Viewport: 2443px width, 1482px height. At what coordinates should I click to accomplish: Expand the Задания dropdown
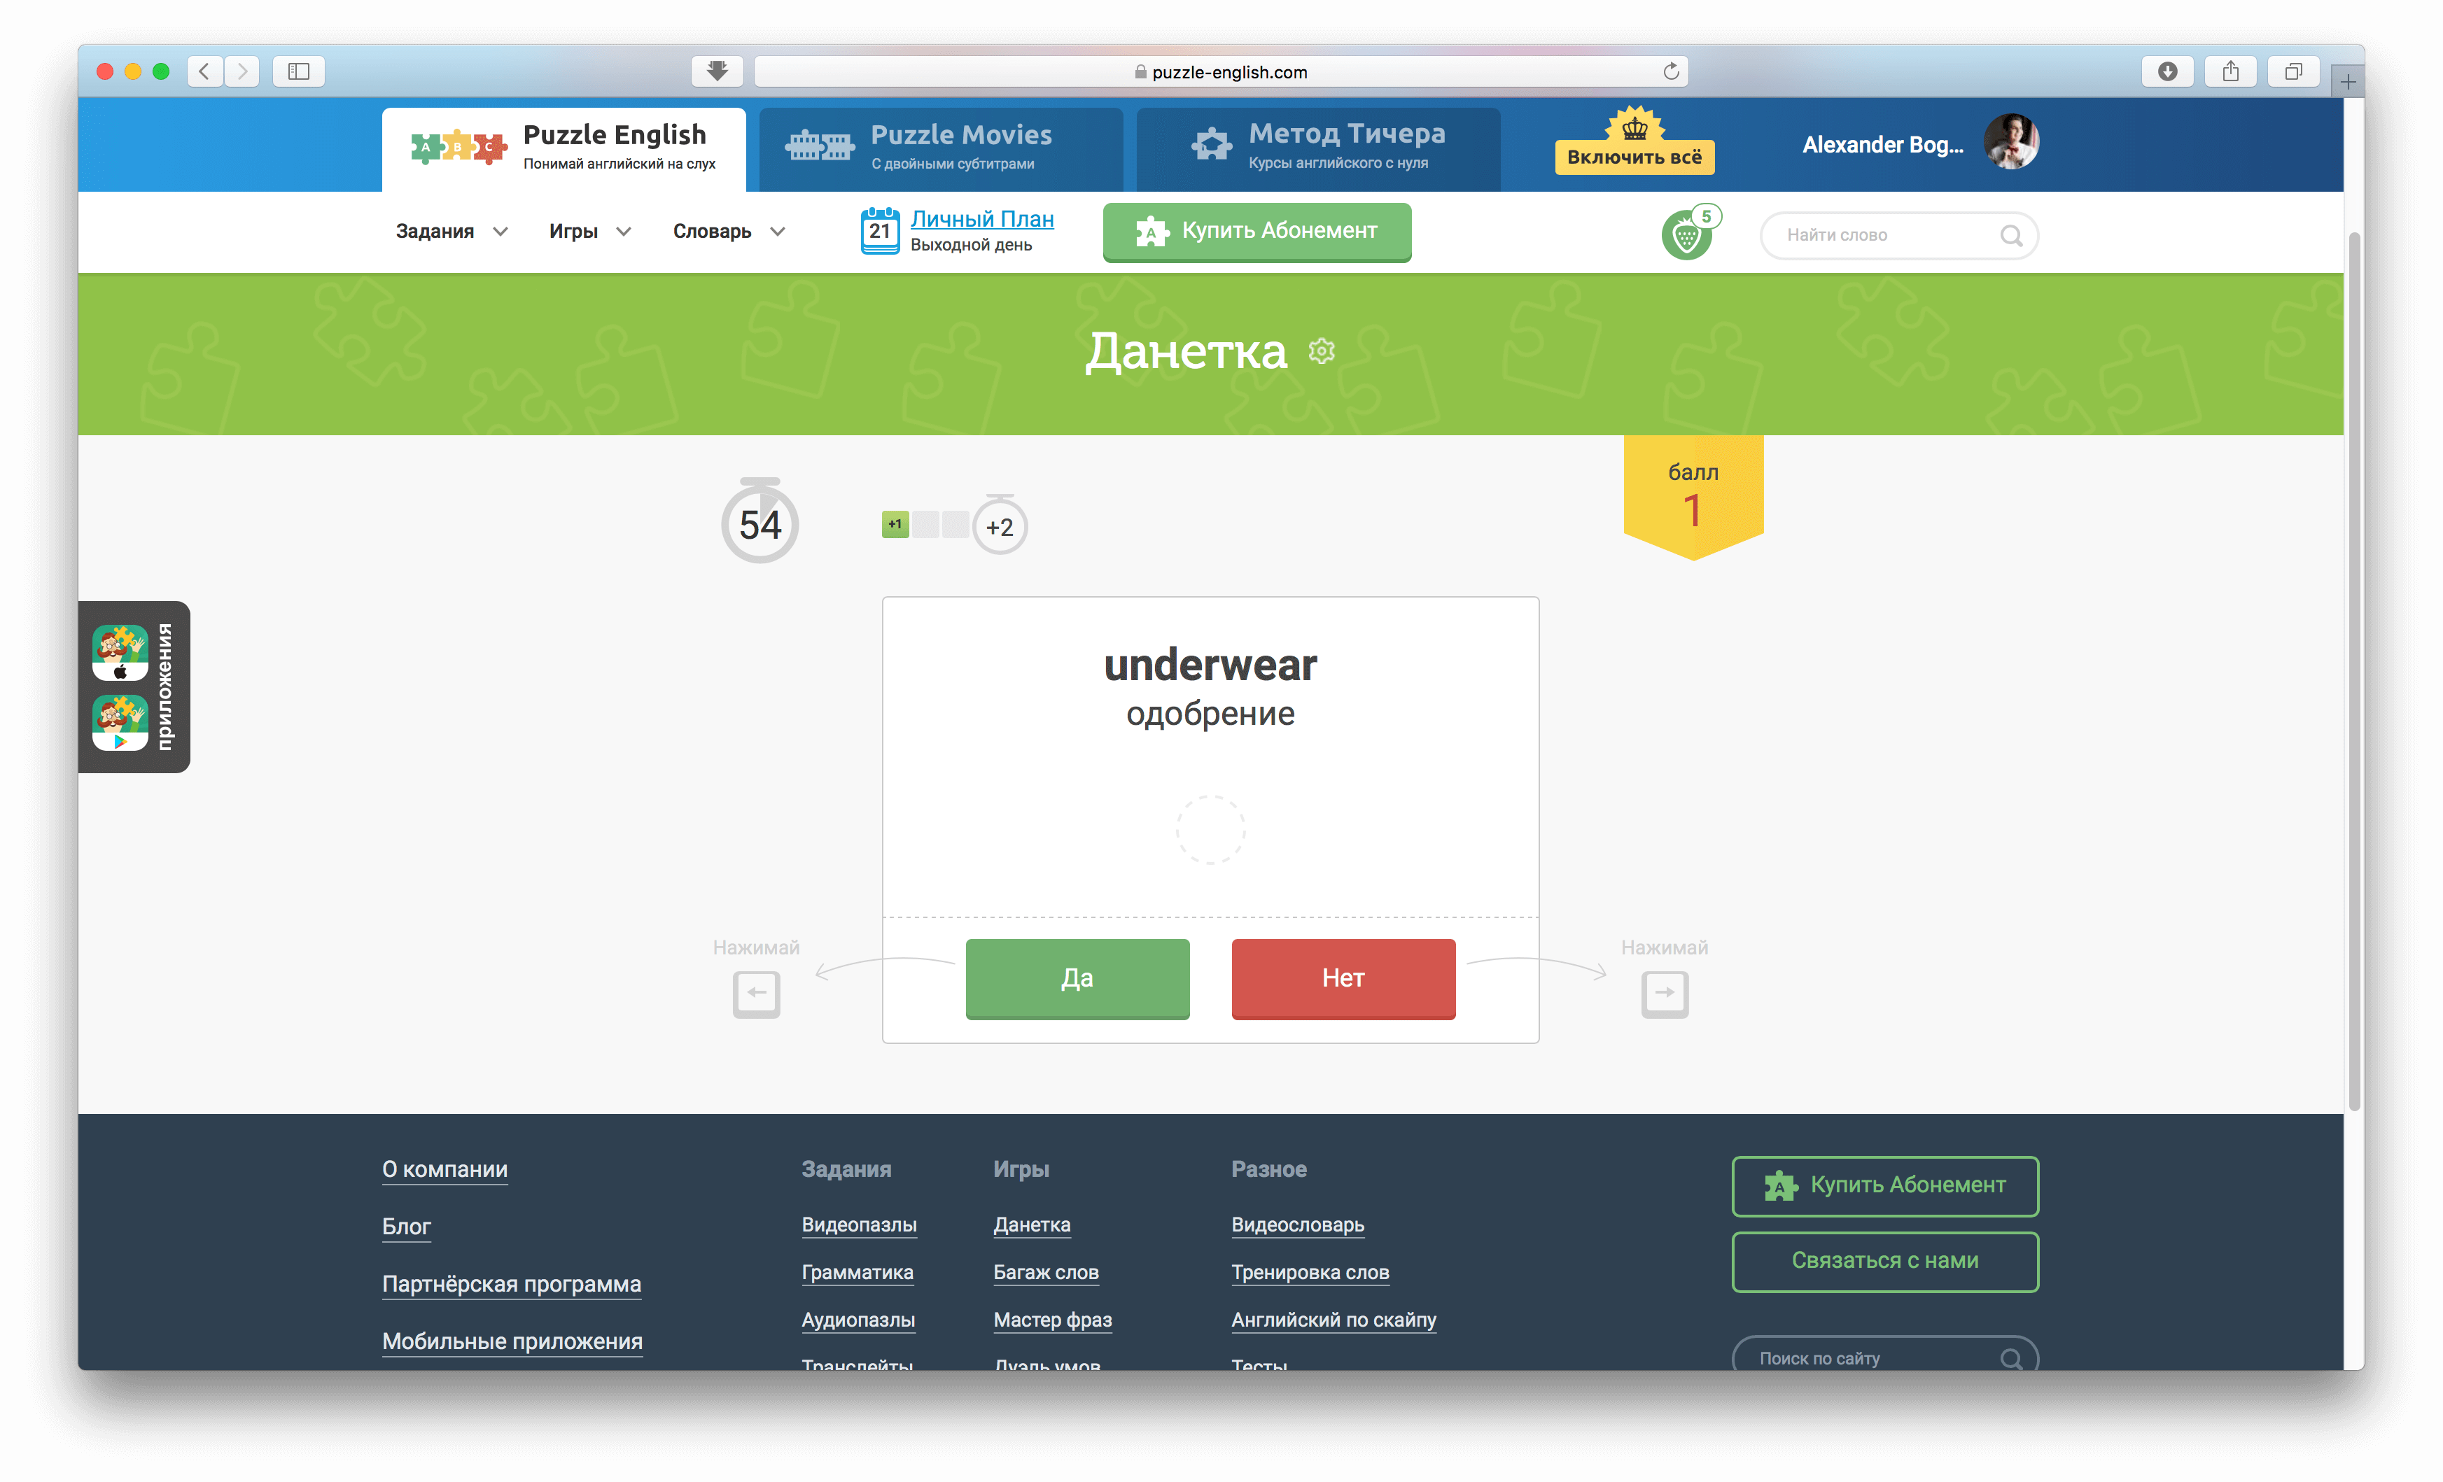click(x=451, y=232)
